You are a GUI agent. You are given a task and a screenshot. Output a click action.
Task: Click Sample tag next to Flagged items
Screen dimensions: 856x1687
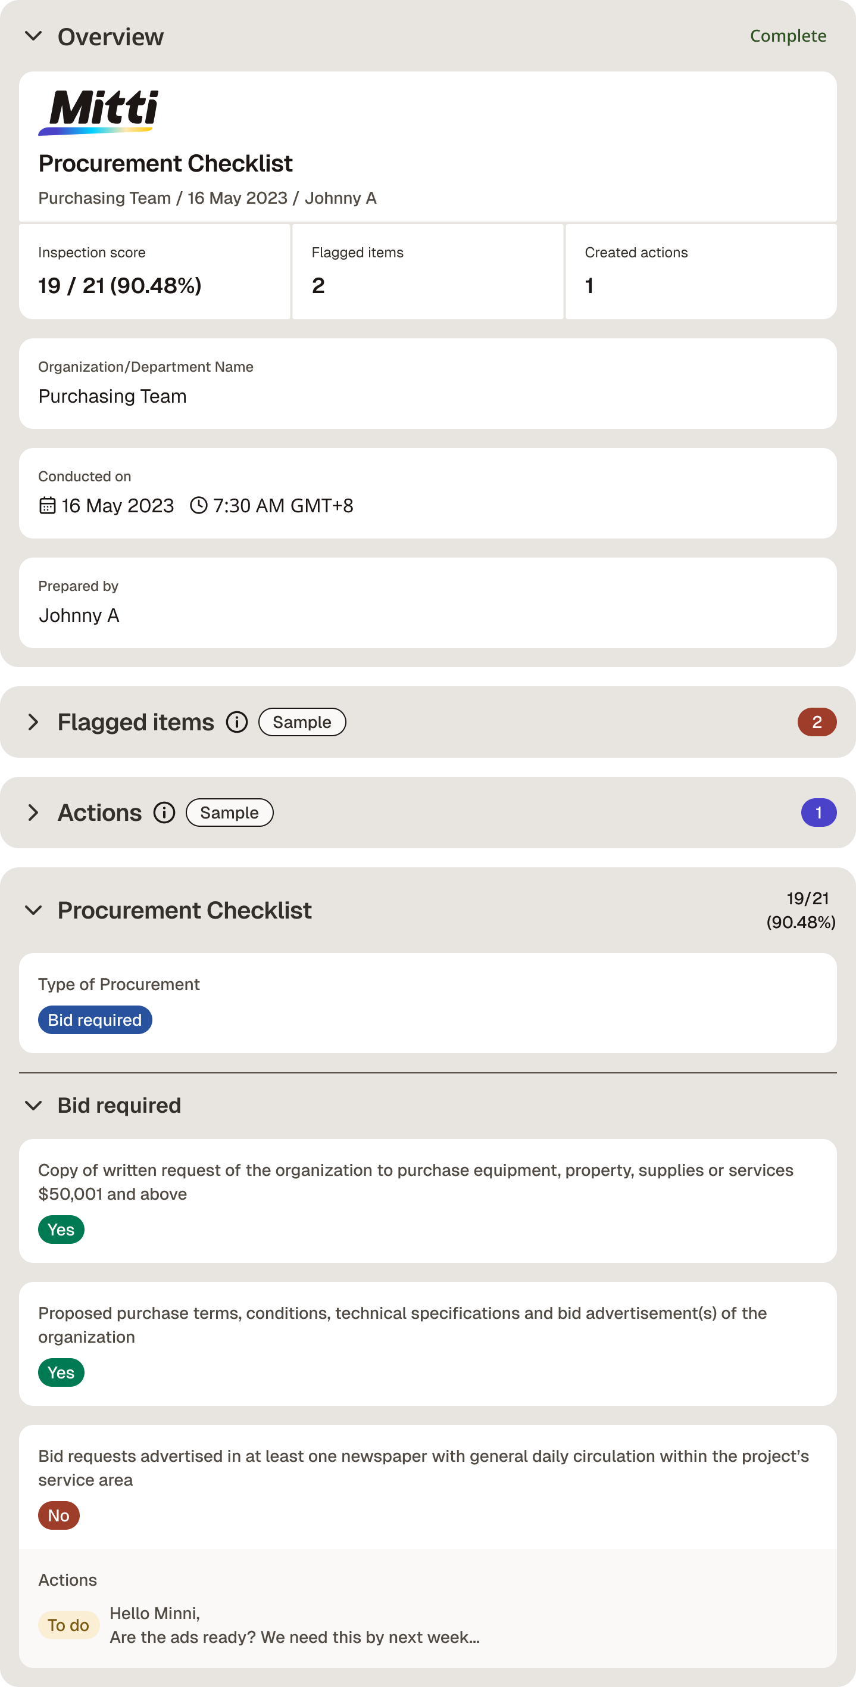pyautogui.click(x=302, y=722)
